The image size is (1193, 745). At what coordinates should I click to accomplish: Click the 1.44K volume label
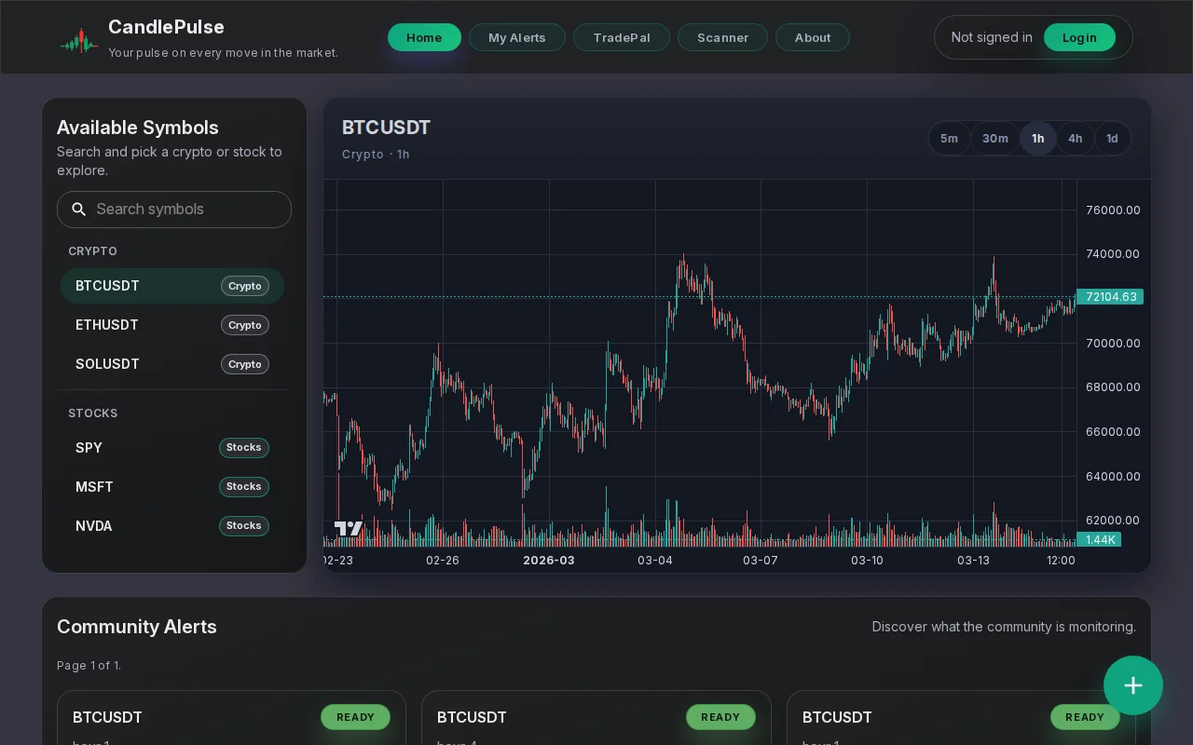click(1099, 539)
